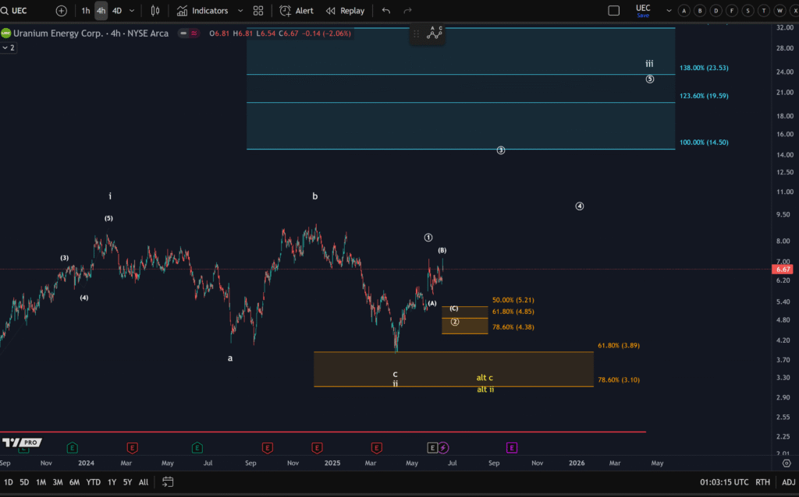Toggle the pink market status pill in legend
Image resolution: width=799 pixels, height=497 pixels.
(x=194, y=33)
